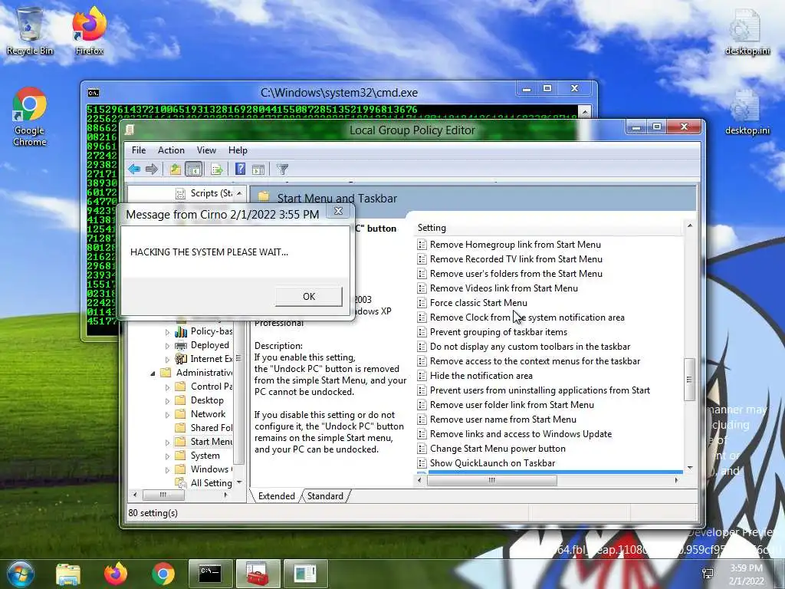The width and height of the screenshot is (785, 589).
Task: Open Recycle Bin desktop icon
Action: (30, 31)
